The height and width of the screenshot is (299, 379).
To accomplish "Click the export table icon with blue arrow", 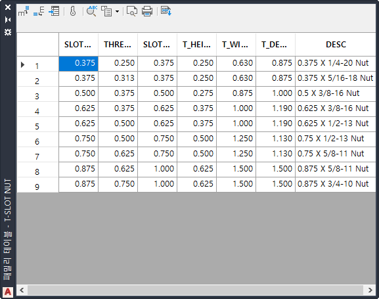I will (166, 11).
